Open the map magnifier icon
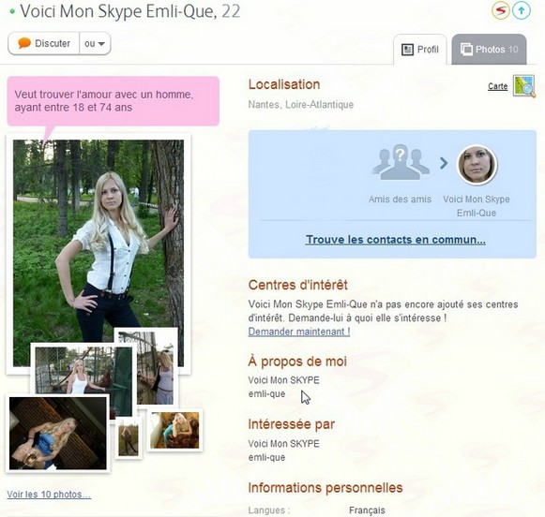545x517 pixels. pyautogui.click(x=523, y=86)
